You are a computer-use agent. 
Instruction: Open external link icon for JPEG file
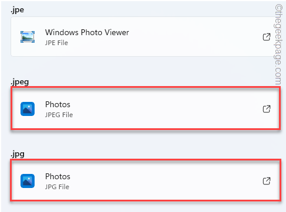pyautogui.click(x=267, y=109)
